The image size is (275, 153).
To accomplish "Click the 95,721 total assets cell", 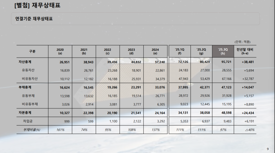I will pos(226,62).
